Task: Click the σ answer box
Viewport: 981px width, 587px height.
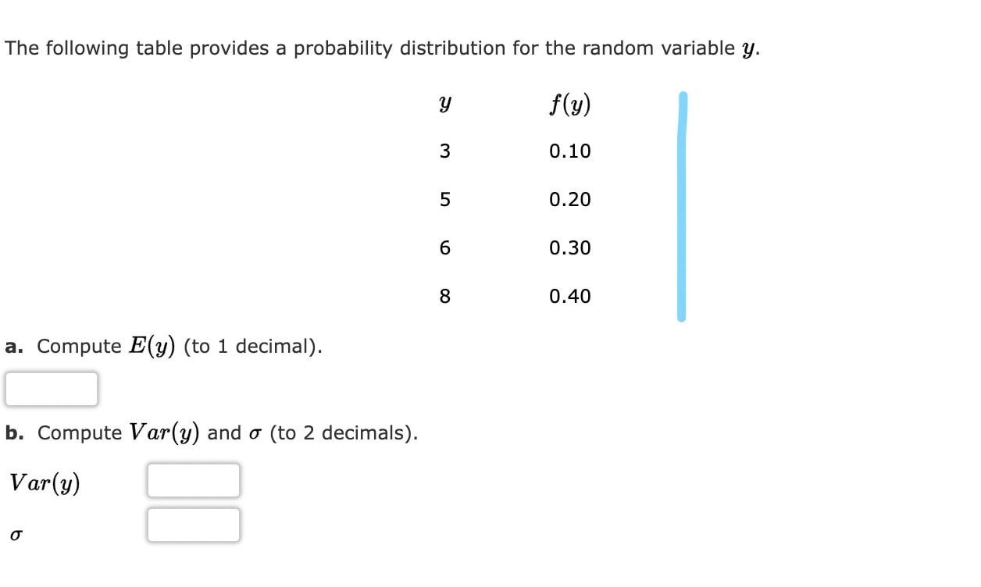Action: [193, 525]
